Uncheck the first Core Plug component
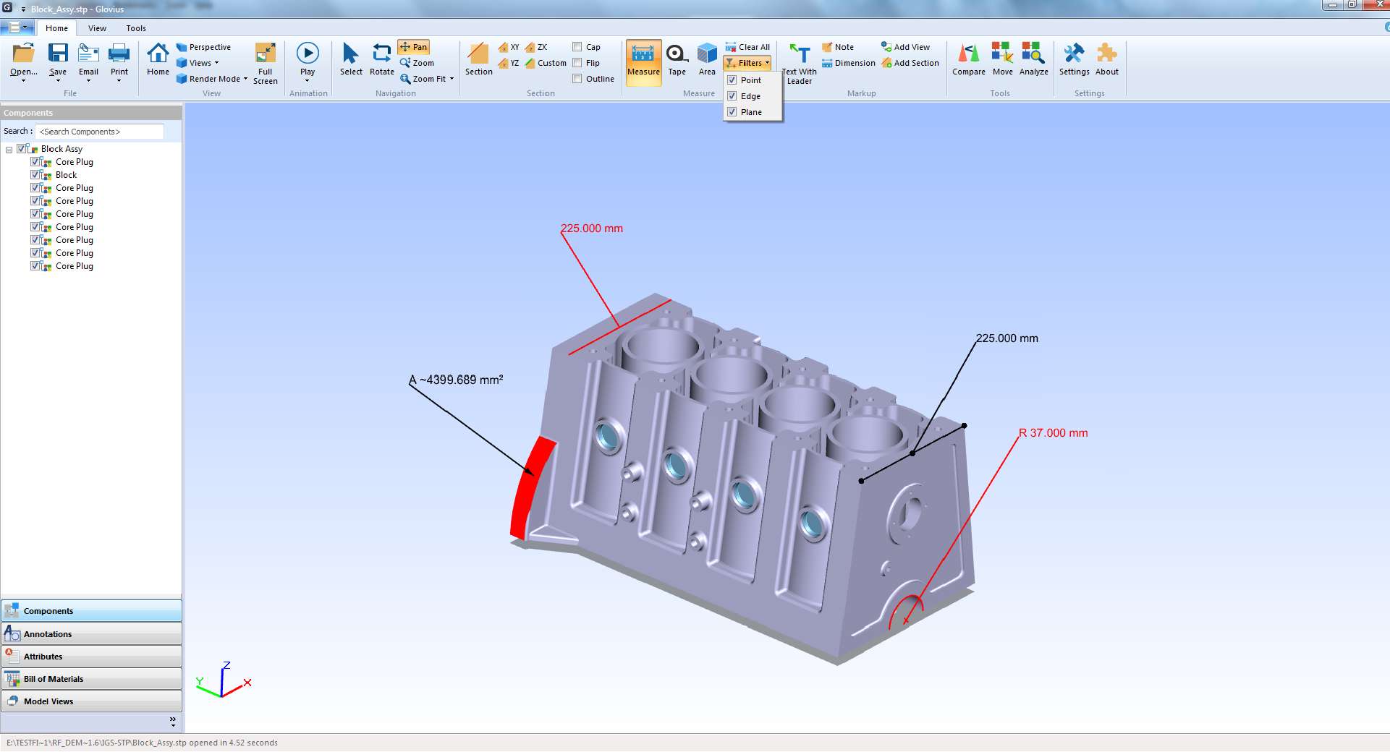This screenshot has height=752, width=1390. coord(35,161)
